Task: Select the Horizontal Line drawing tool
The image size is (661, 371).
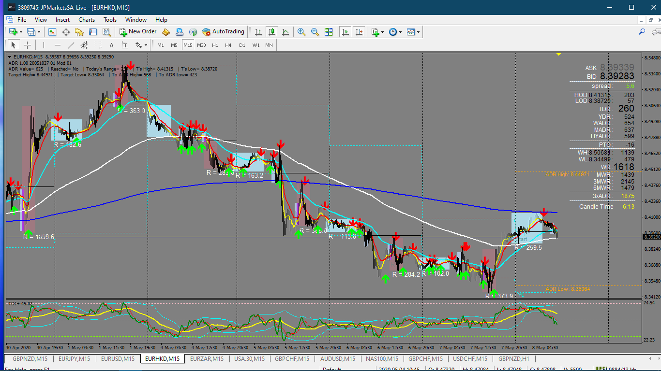Action: 58,45
